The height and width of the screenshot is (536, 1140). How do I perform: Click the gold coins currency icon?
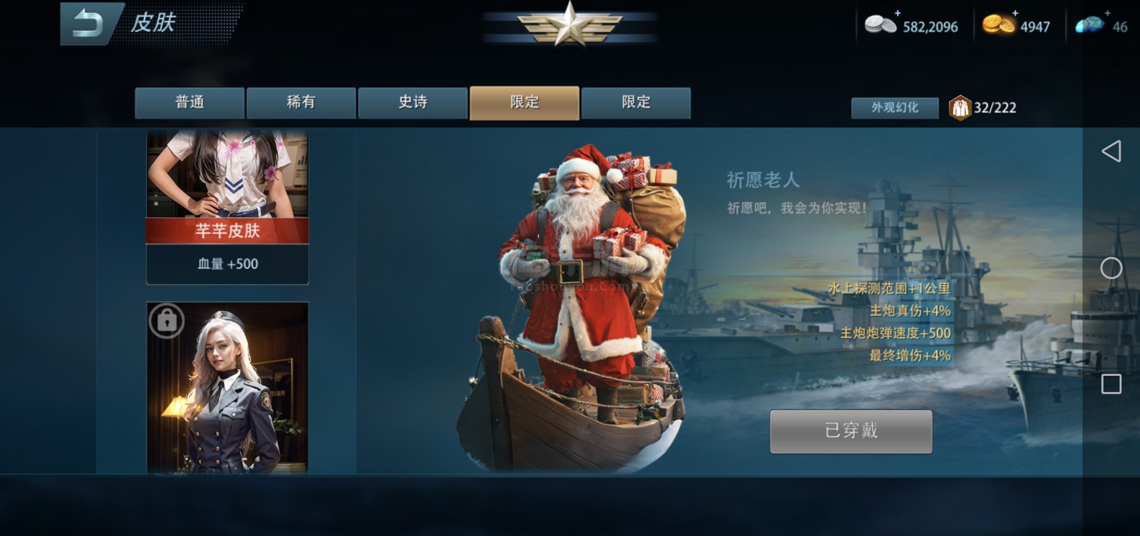997,25
